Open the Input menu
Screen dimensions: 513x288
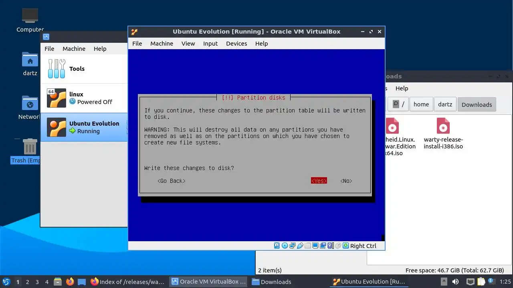210,44
